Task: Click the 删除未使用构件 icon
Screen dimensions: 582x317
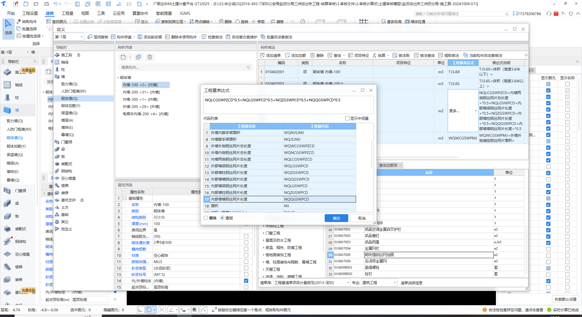Action: pyautogui.click(x=181, y=37)
